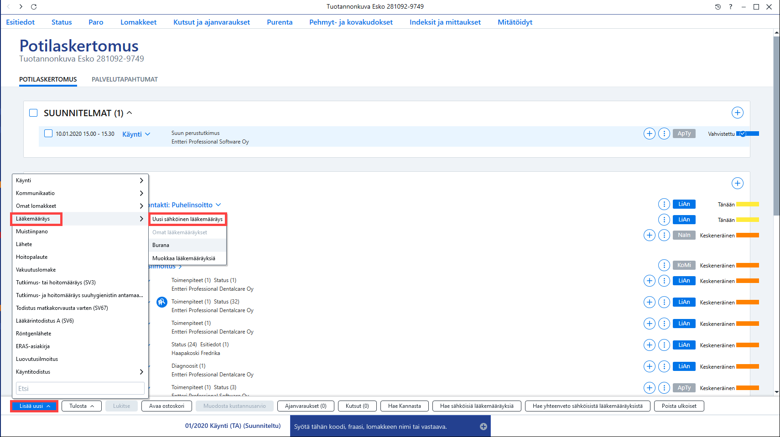Screen dimensions: 780x437
Task: Open the three-dot menu in the Käynti 10.01.2020 row
Action: click(664, 134)
